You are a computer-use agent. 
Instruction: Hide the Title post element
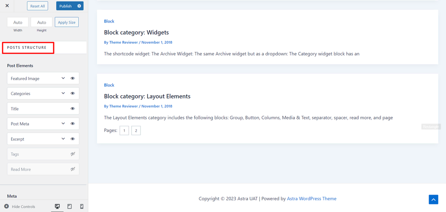(x=73, y=109)
